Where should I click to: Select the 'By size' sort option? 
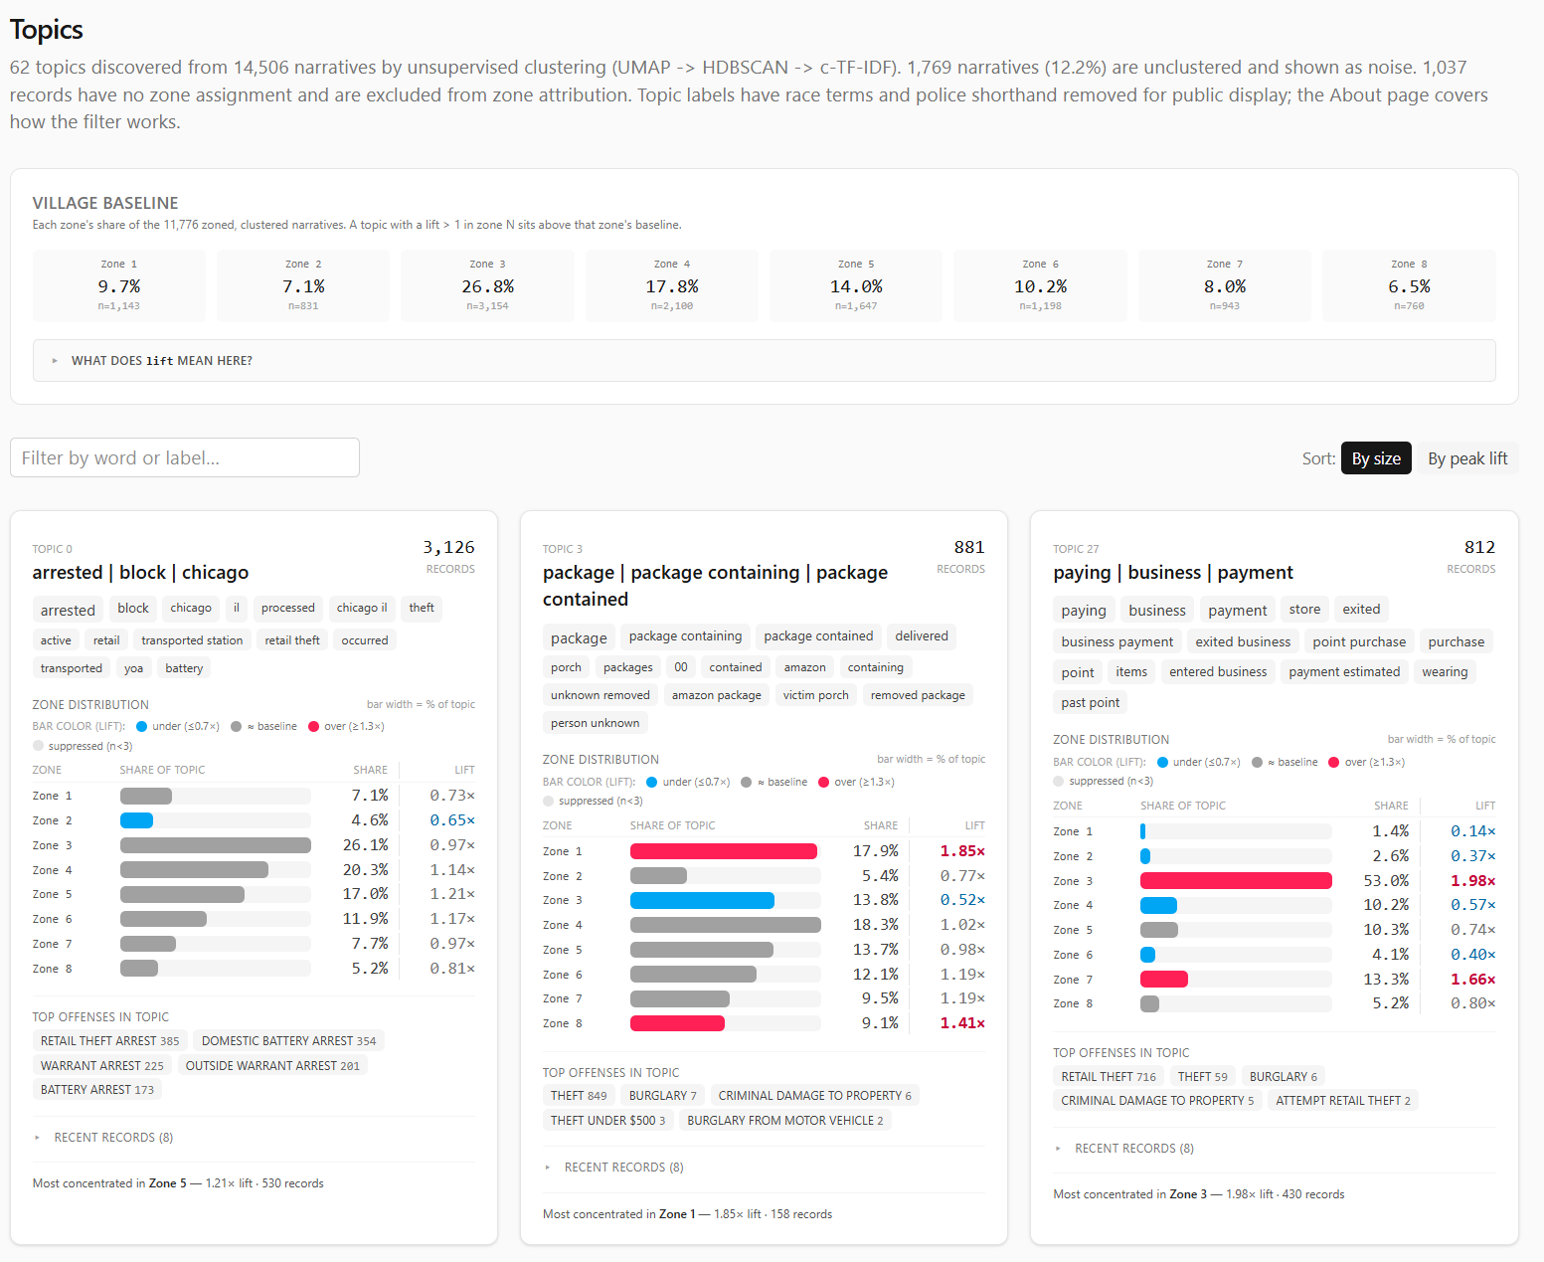click(1375, 458)
